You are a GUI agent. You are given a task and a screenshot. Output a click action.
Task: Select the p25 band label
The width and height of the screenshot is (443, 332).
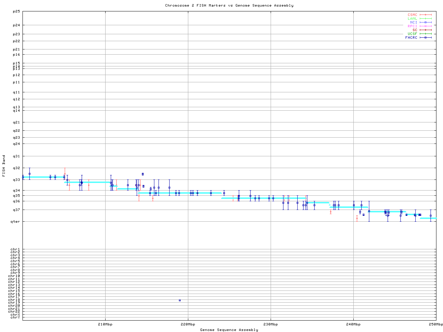pos(16,11)
